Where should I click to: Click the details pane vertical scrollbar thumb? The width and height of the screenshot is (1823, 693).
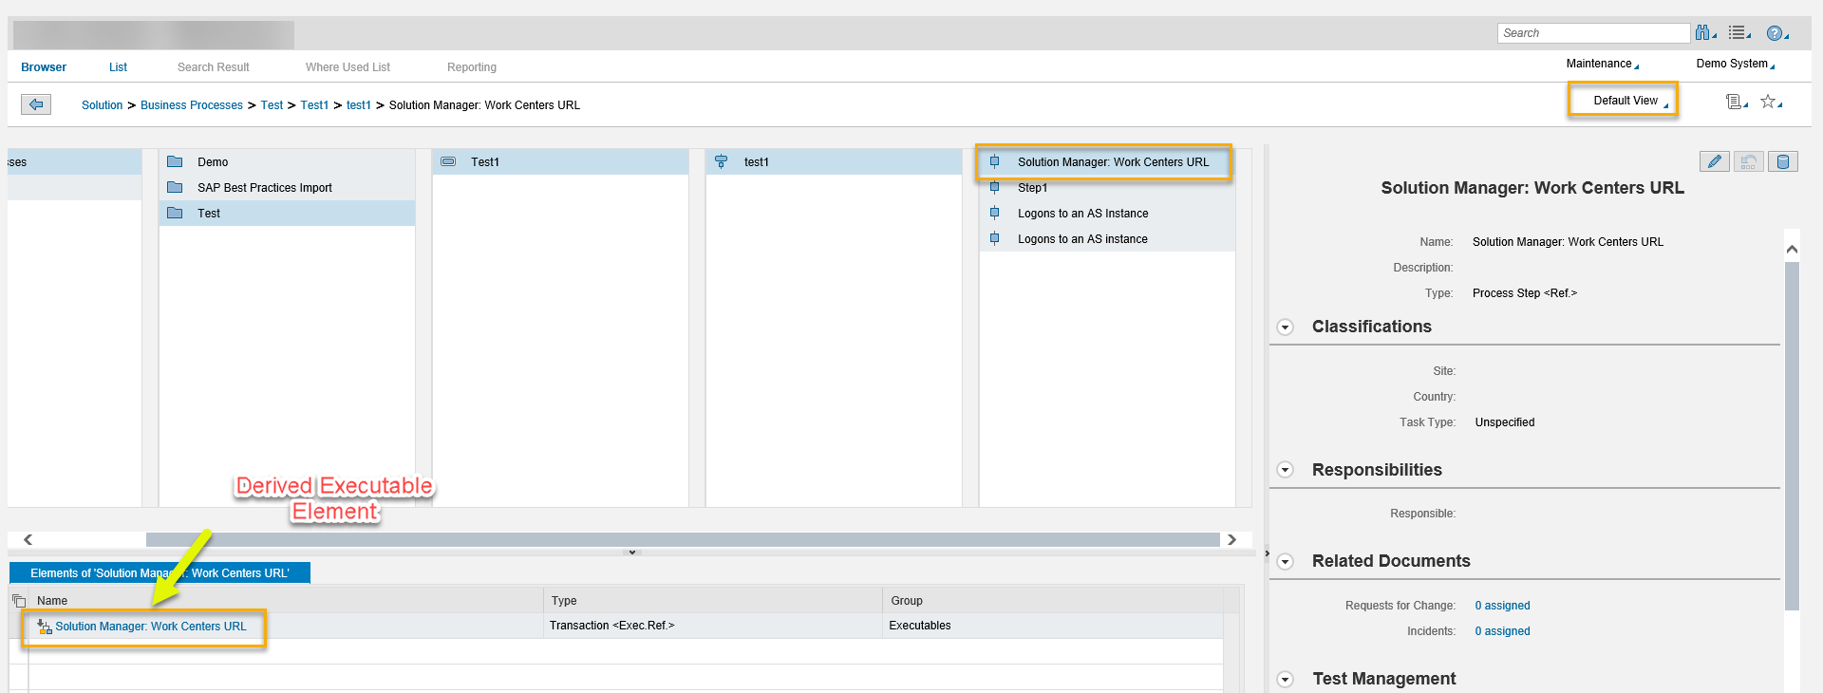(1792, 436)
